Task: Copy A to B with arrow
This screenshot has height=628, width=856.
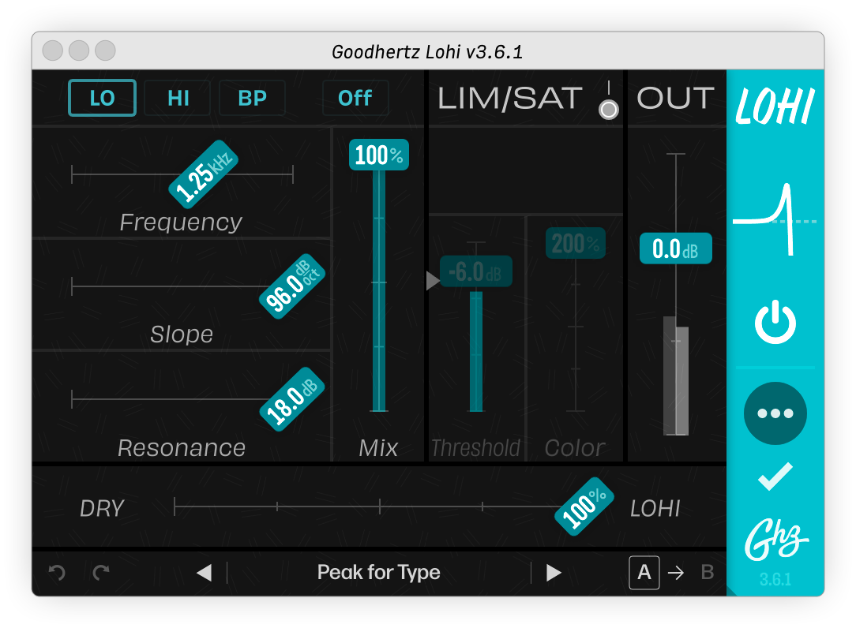Action: pos(676,573)
